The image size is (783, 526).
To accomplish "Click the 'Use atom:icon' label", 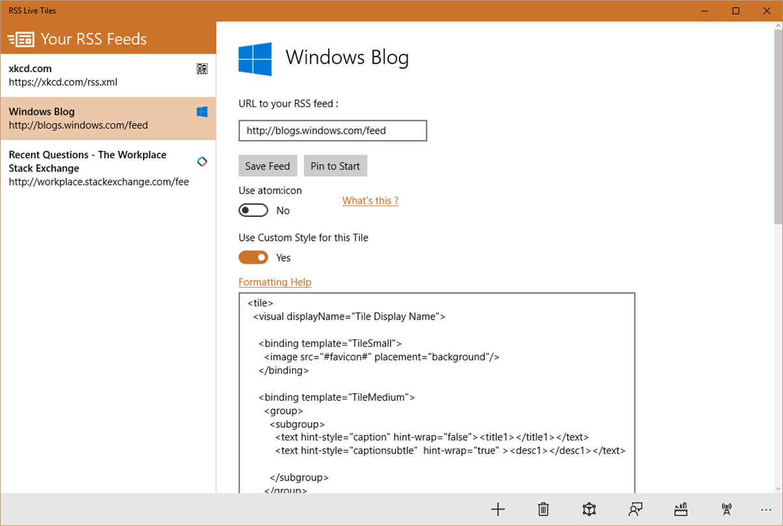I will (x=270, y=190).
